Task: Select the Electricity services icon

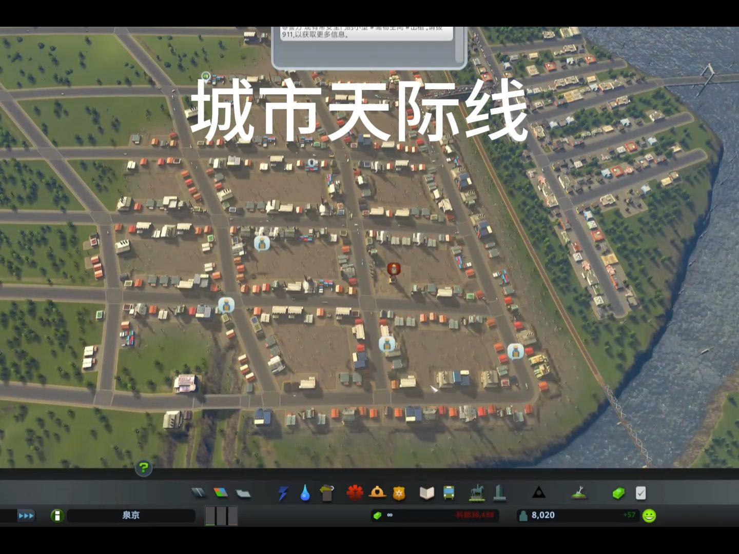Action: [x=283, y=493]
